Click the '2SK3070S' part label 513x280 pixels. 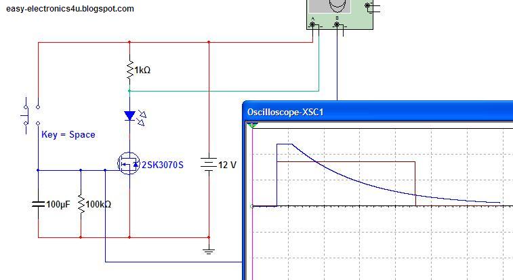click(162, 165)
